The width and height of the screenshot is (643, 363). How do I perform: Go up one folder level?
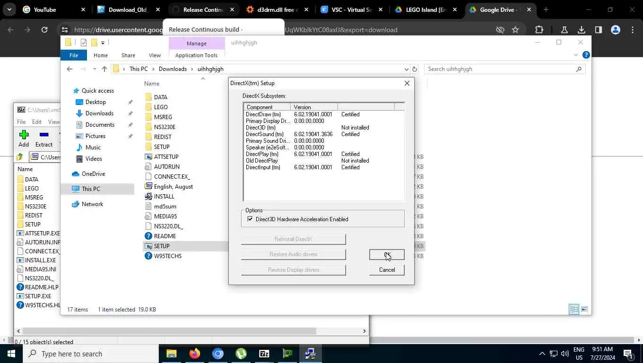pyautogui.click(x=104, y=69)
